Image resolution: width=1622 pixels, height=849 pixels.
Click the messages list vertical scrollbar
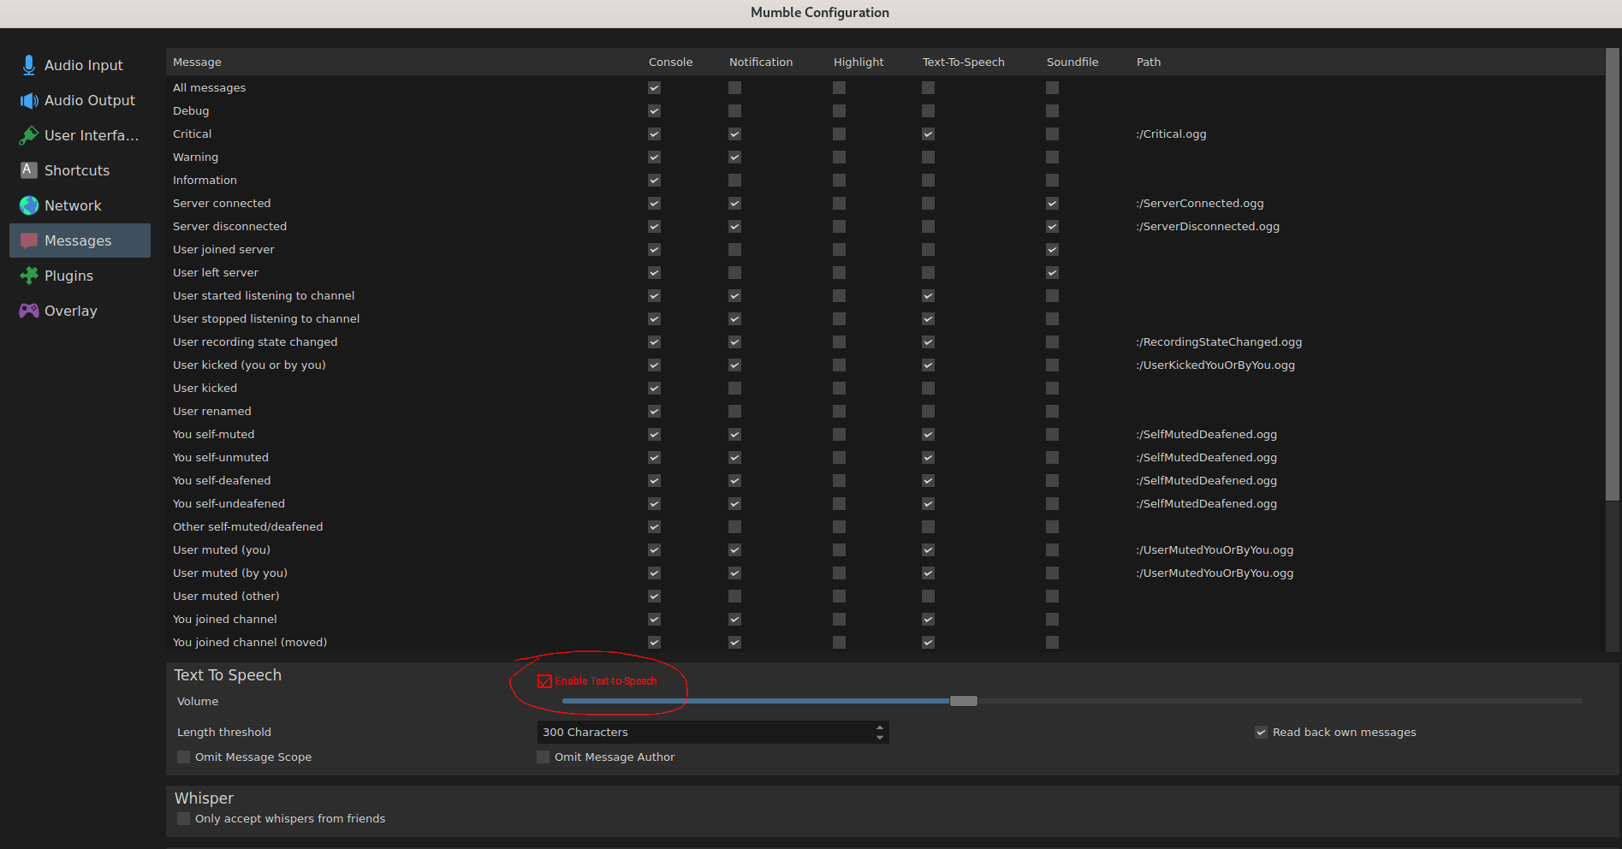[x=1613, y=274]
